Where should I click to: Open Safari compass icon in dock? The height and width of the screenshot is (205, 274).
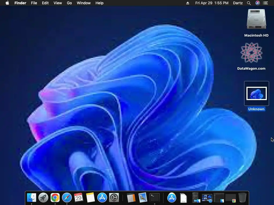[67, 198]
